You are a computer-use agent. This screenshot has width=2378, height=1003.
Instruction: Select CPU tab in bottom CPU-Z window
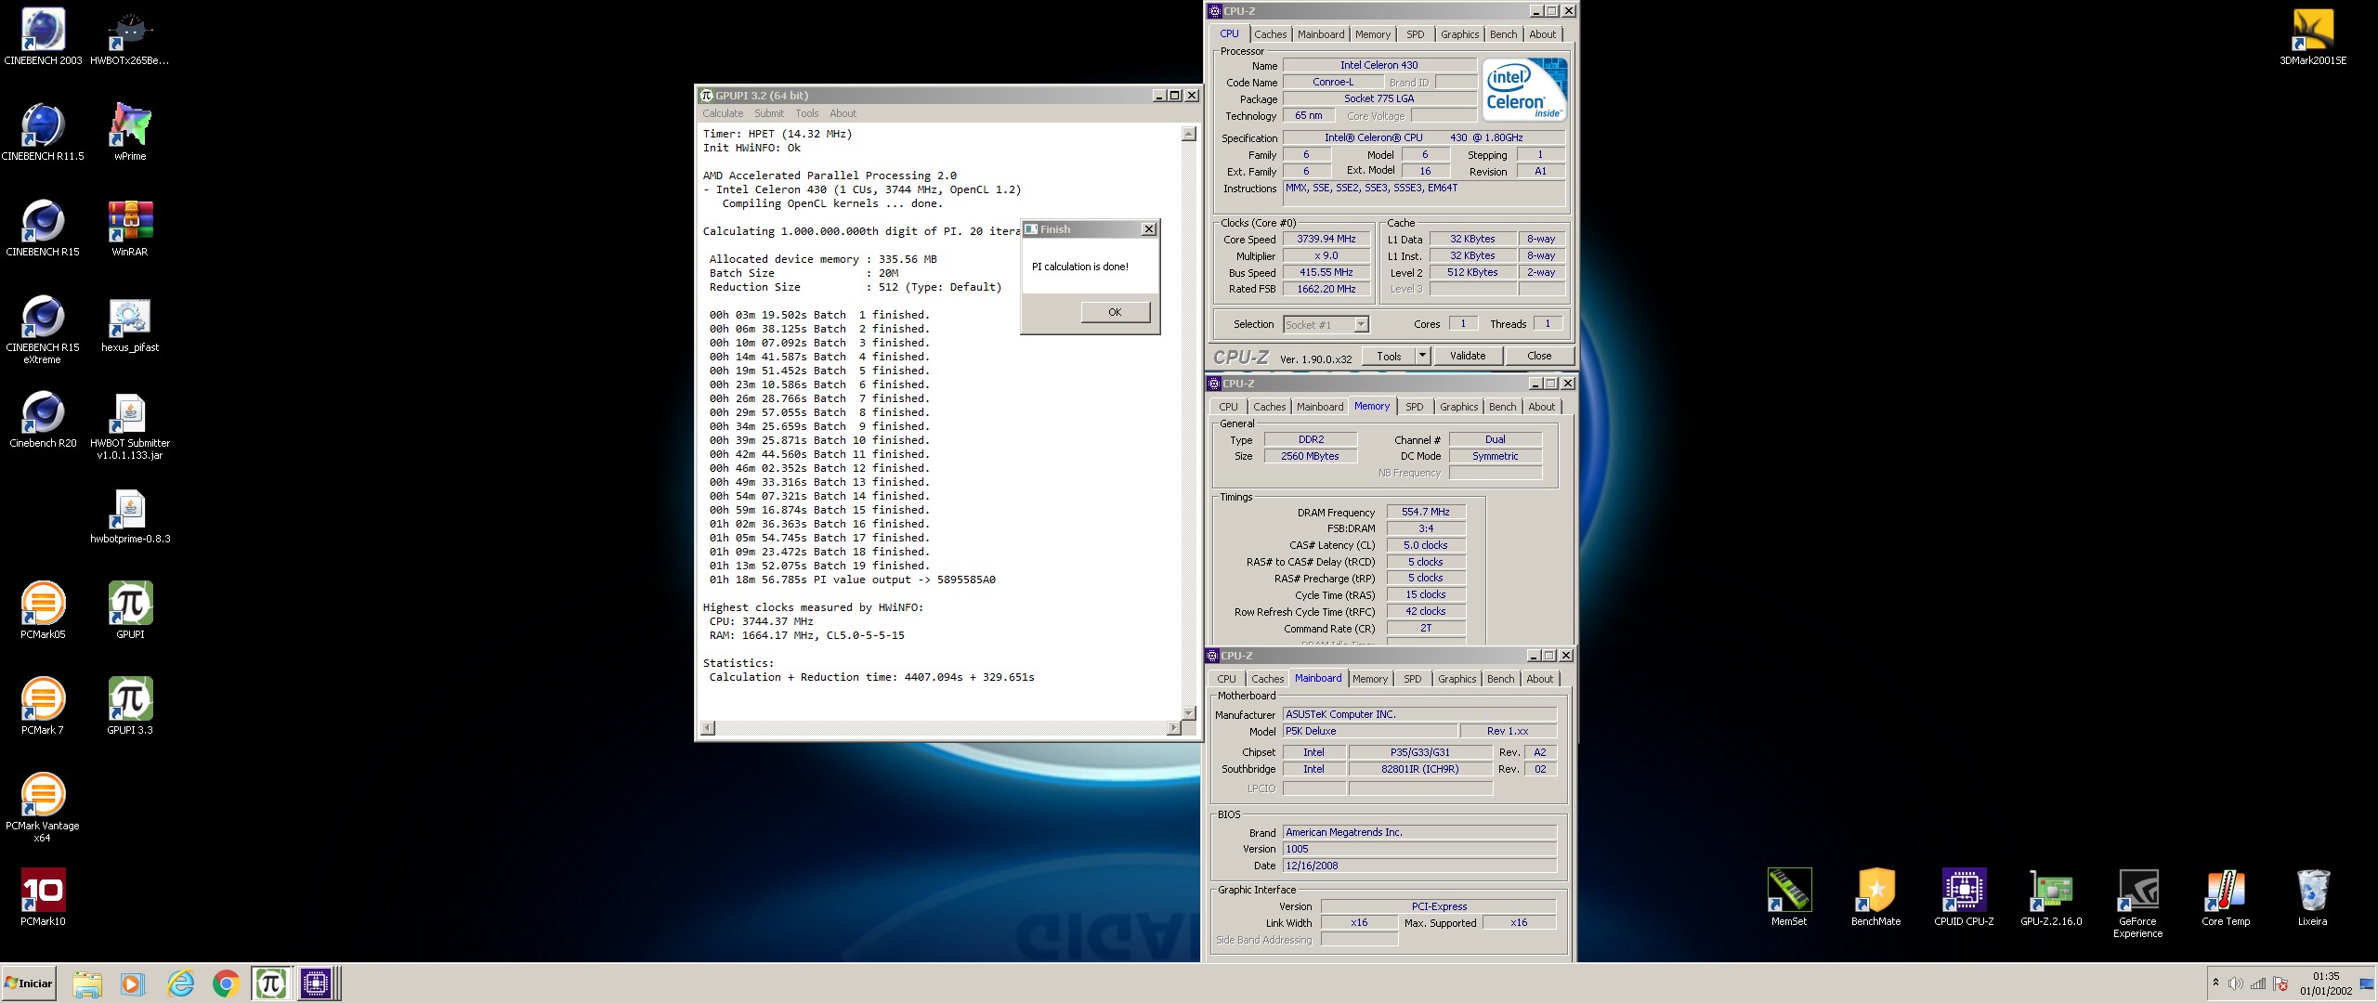[1226, 679]
